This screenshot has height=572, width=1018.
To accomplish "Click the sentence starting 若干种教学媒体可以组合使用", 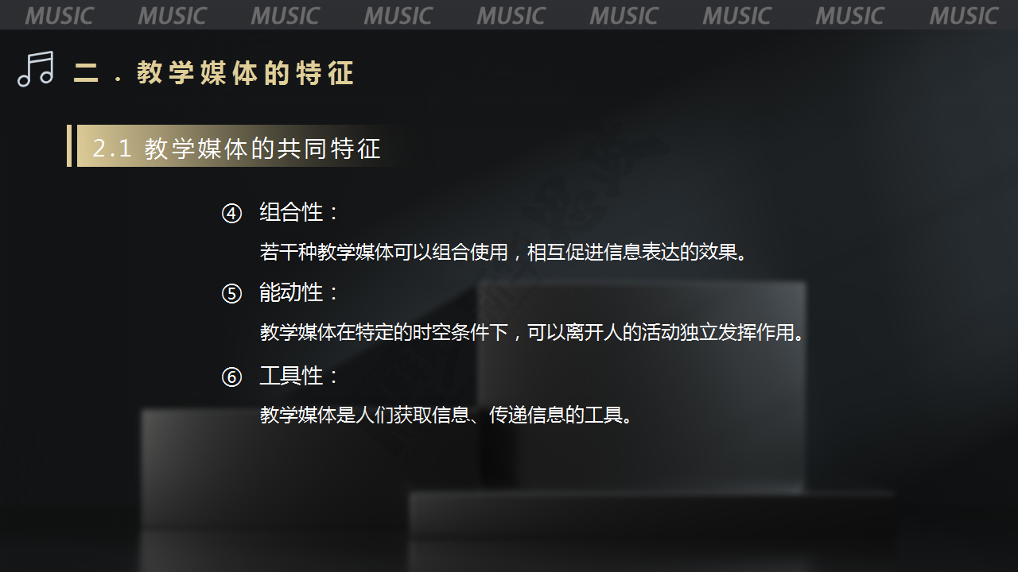I will [x=504, y=253].
